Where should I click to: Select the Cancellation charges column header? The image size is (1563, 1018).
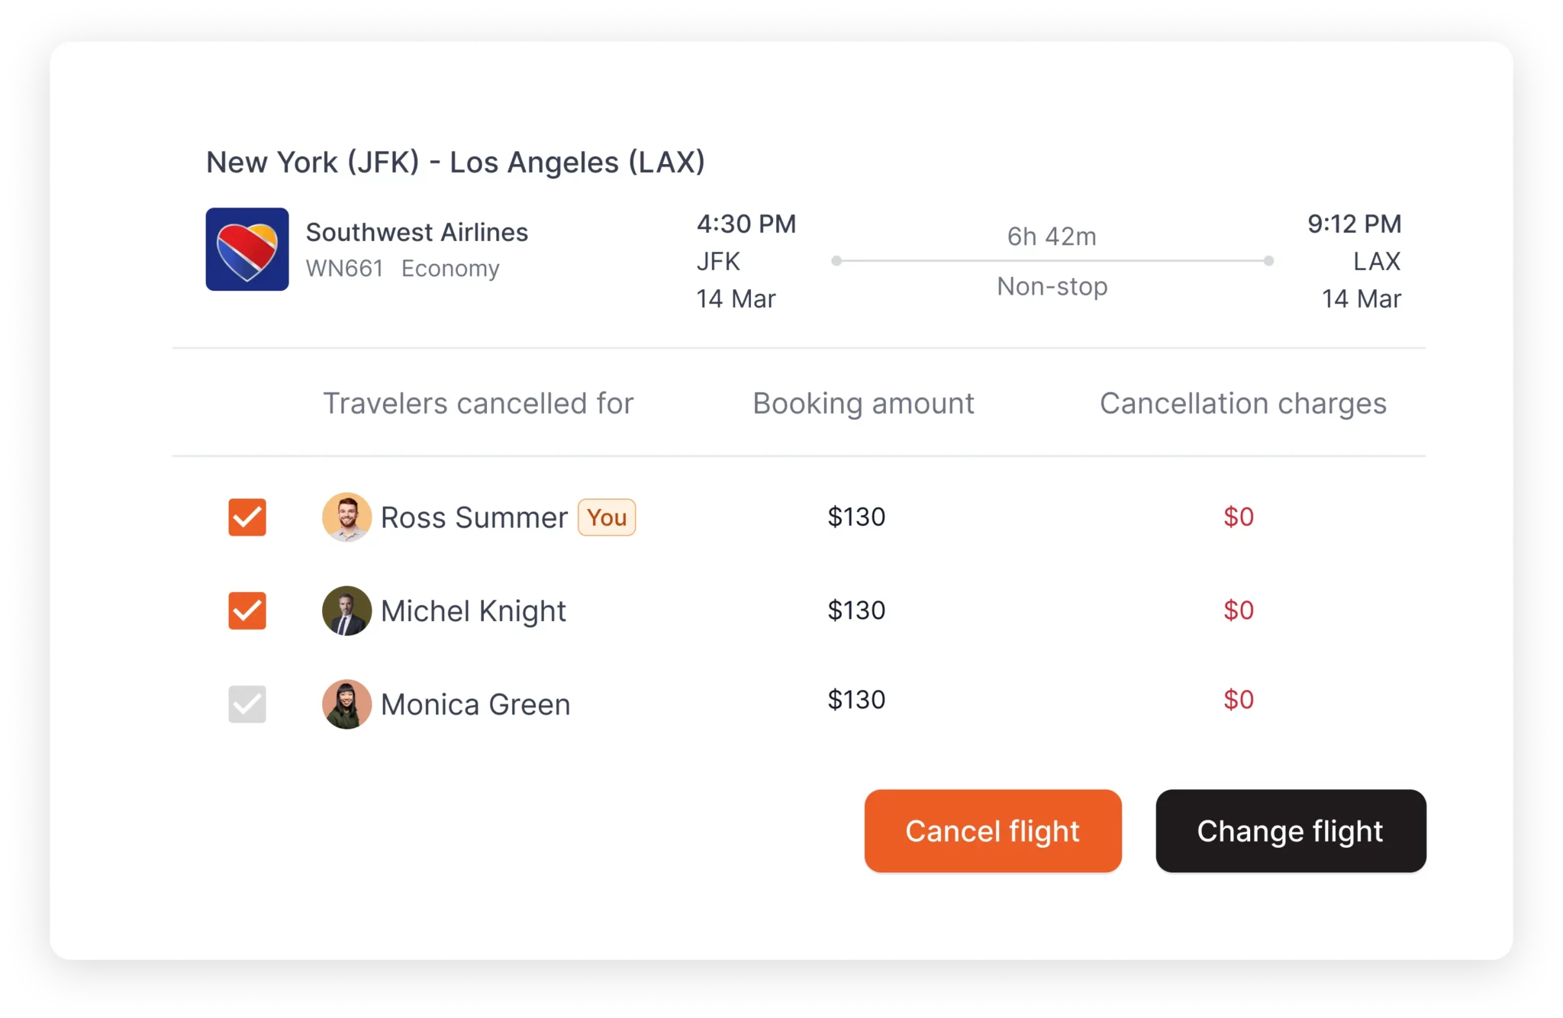[1242, 403]
